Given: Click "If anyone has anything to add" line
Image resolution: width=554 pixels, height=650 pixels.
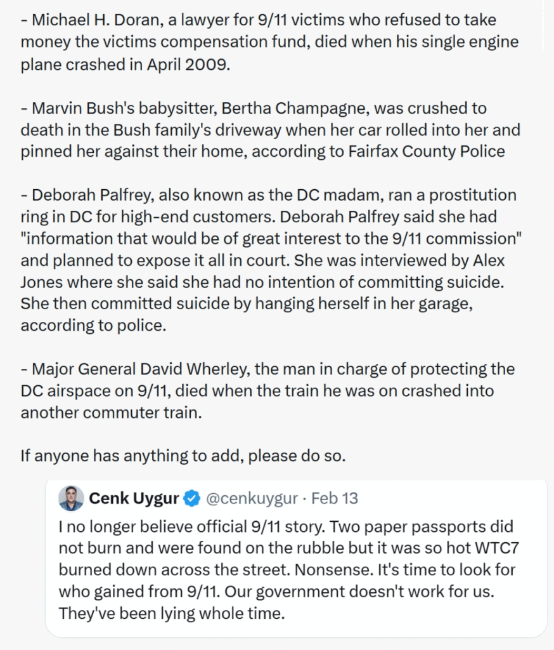Looking at the screenshot, I should click(x=183, y=456).
